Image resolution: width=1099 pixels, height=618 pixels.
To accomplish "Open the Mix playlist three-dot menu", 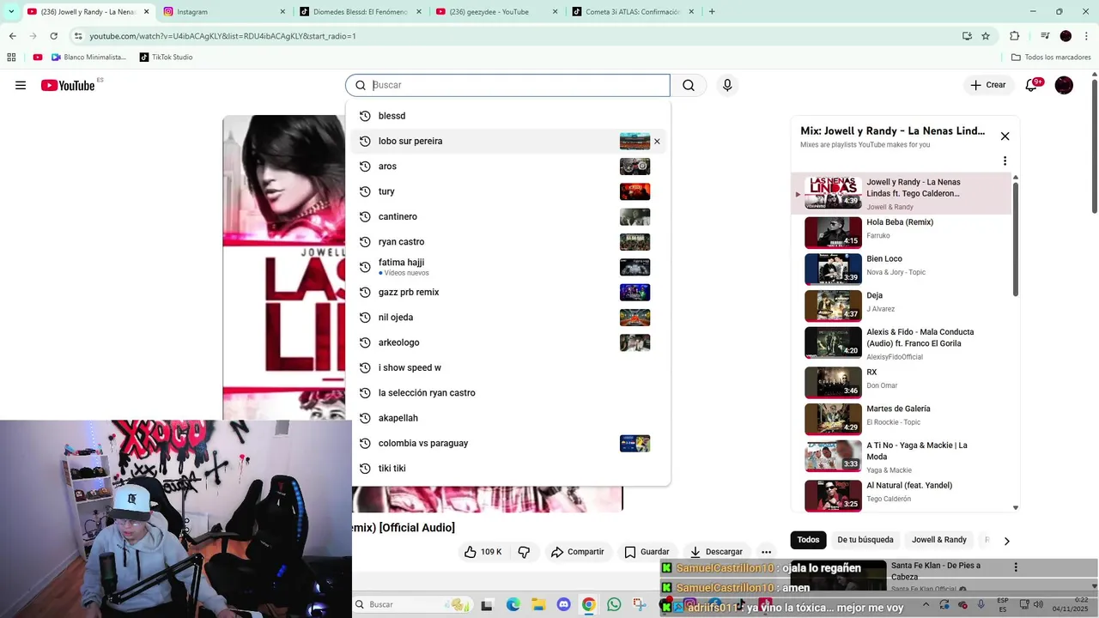I will [x=1005, y=161].
